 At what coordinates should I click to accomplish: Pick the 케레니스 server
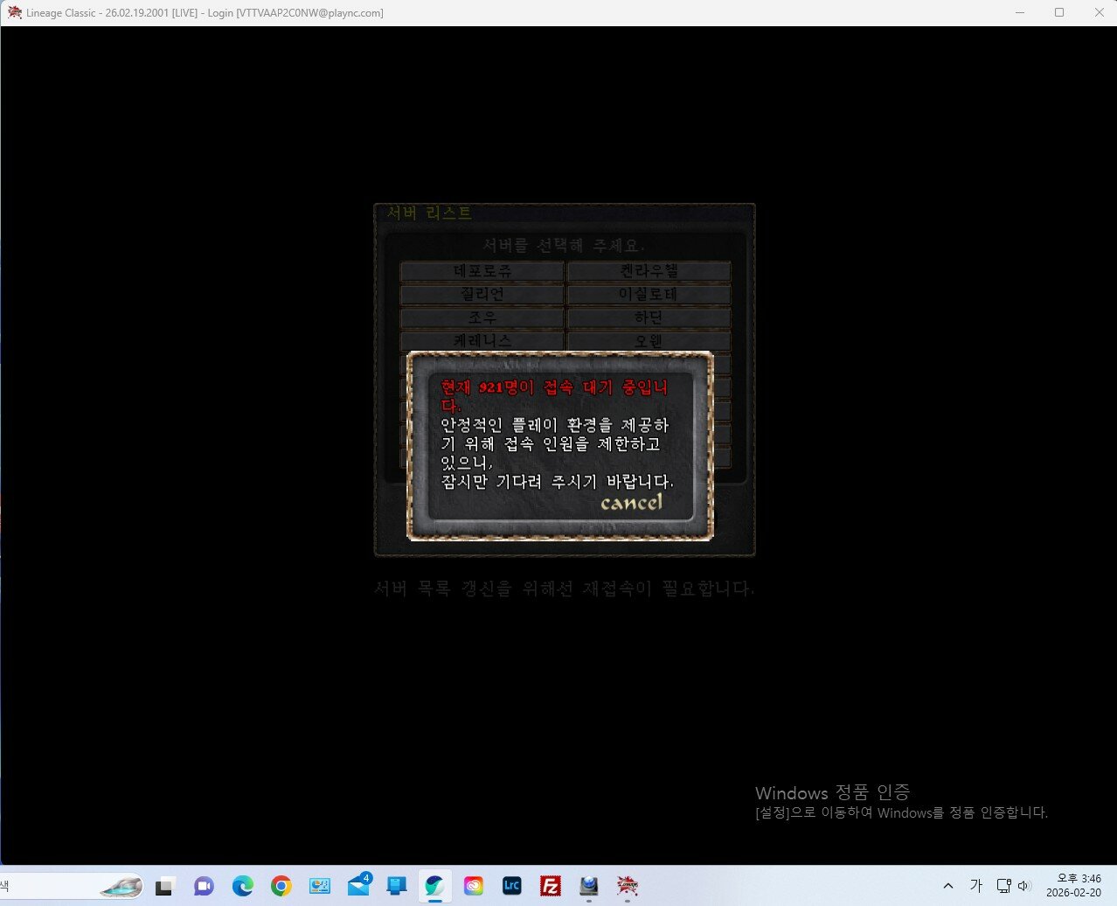coord(482,340)
